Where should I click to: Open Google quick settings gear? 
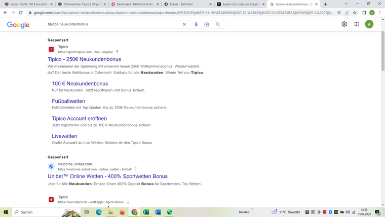click(344, 24)
